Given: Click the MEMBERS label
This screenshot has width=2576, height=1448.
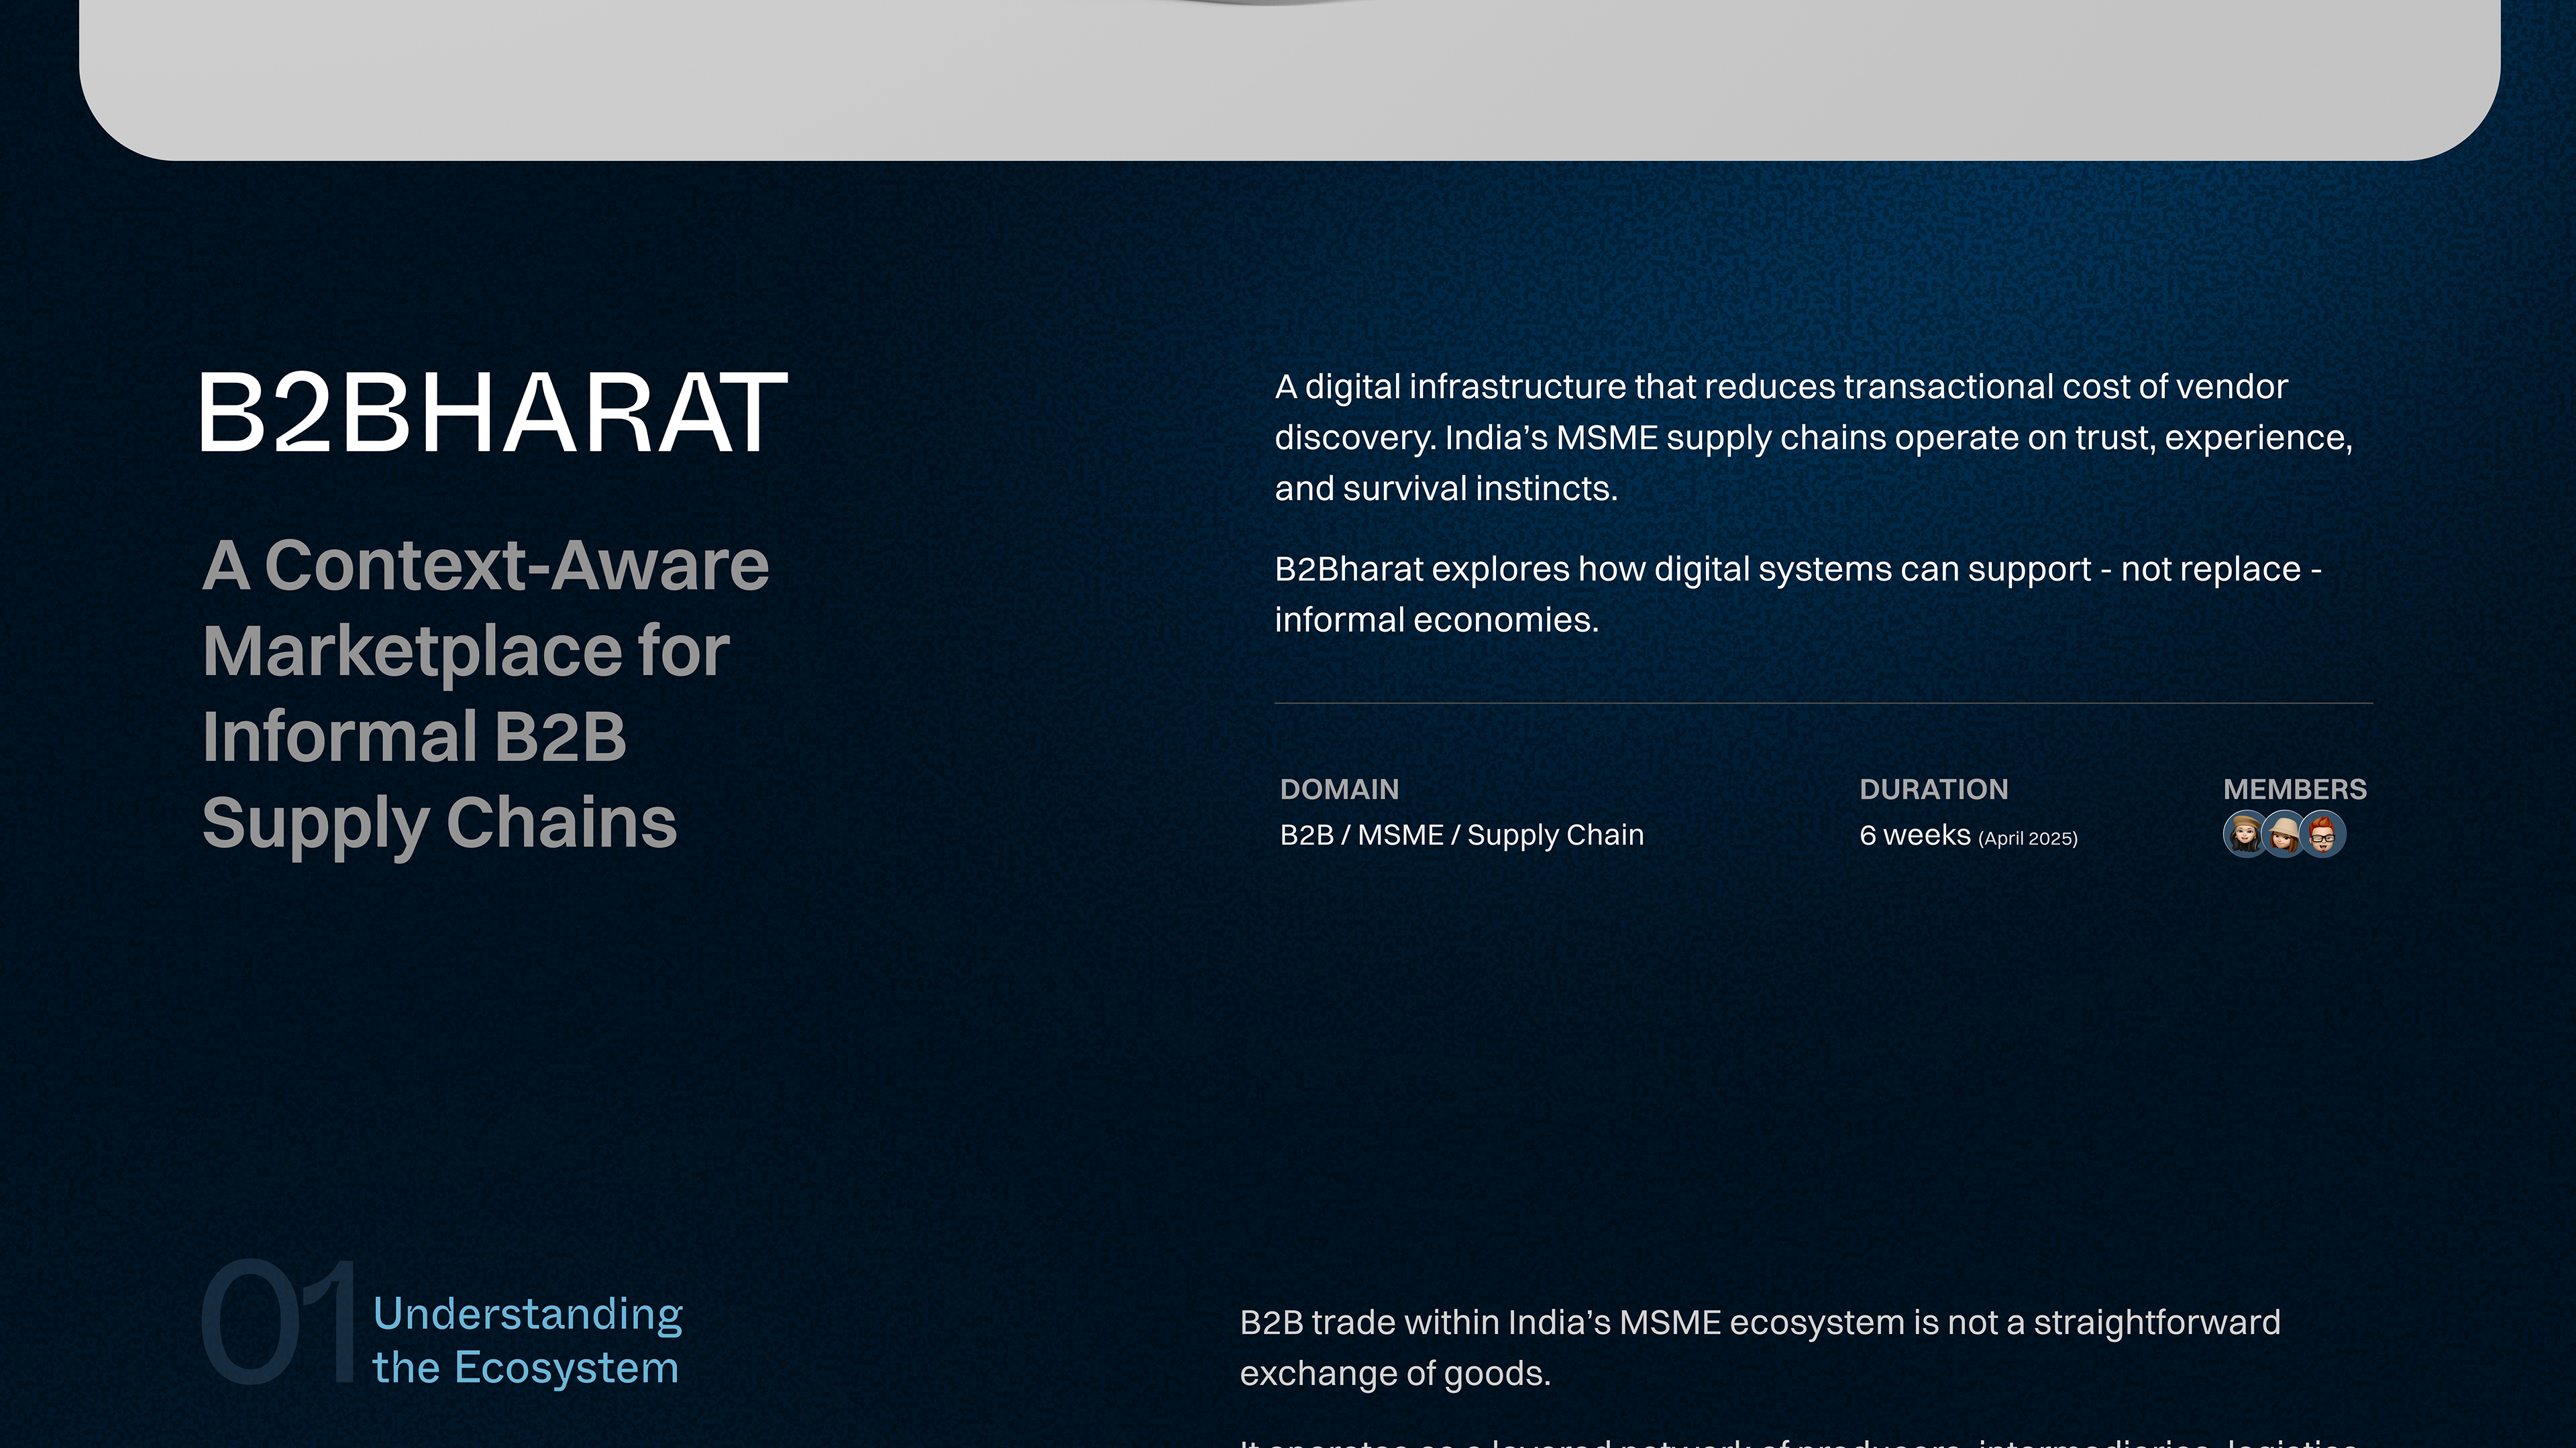Looking at the screenshot, I should click(x=2294, y=790).
